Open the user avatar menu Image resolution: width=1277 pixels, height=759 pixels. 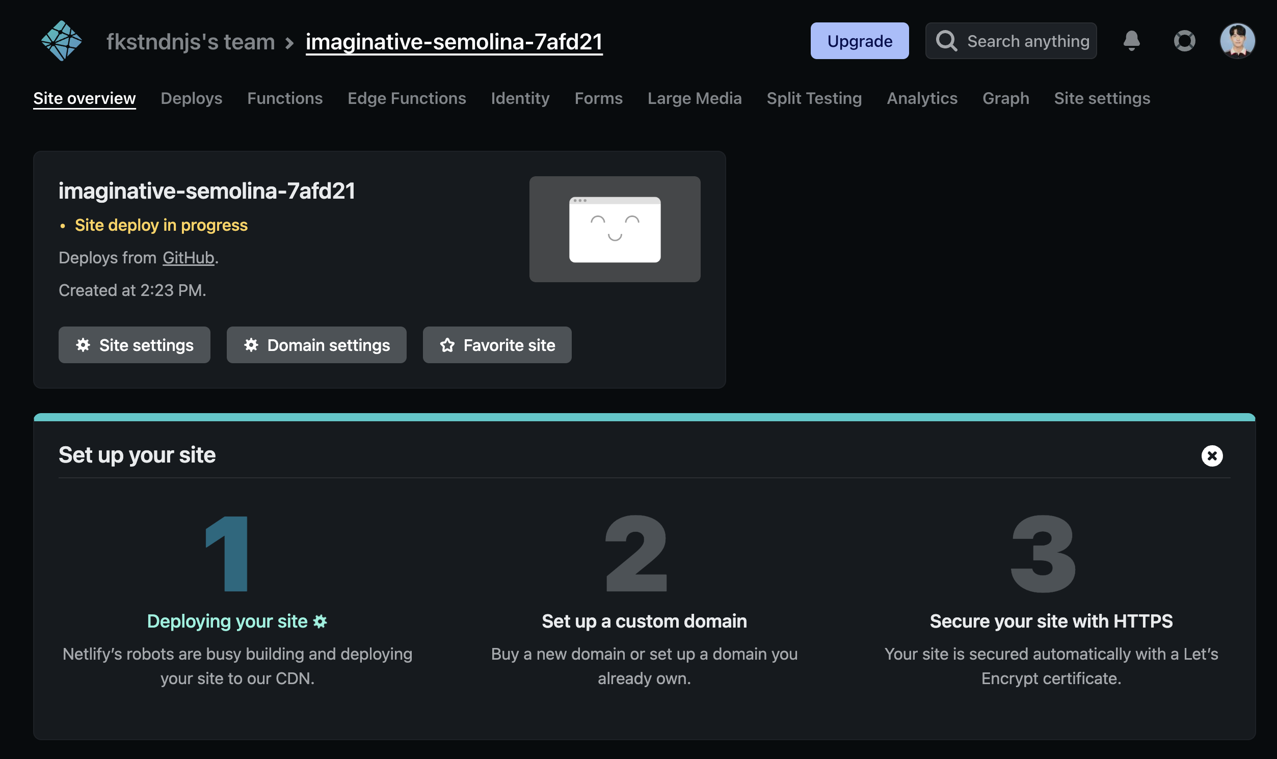pos(1237,40)
